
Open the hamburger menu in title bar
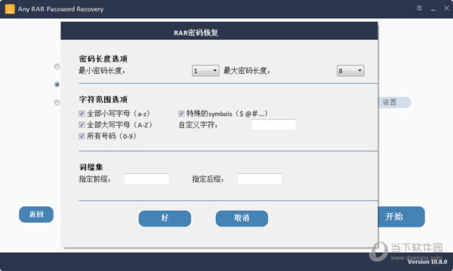pyautogui.click(x=419, y=8)
